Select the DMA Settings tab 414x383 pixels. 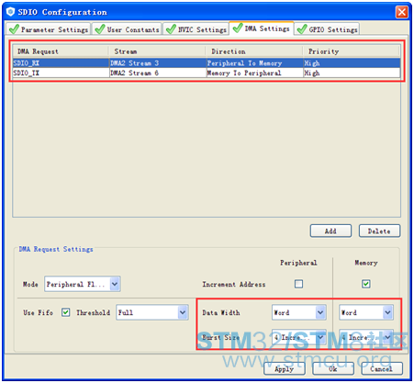point(262,28)
